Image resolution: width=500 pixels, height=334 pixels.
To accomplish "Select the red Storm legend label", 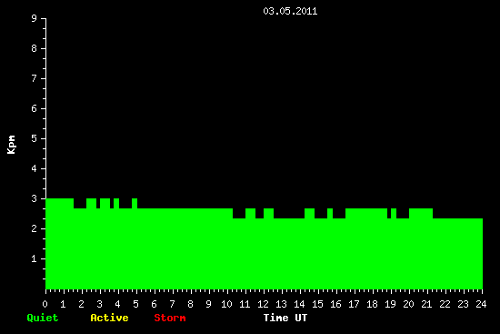I will click(x=170, y=318).
